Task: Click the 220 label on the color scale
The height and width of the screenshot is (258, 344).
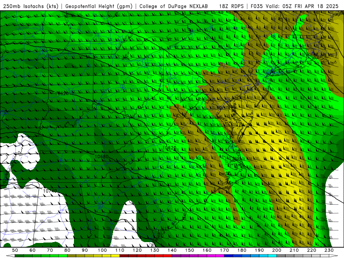Action: [311, 250]
